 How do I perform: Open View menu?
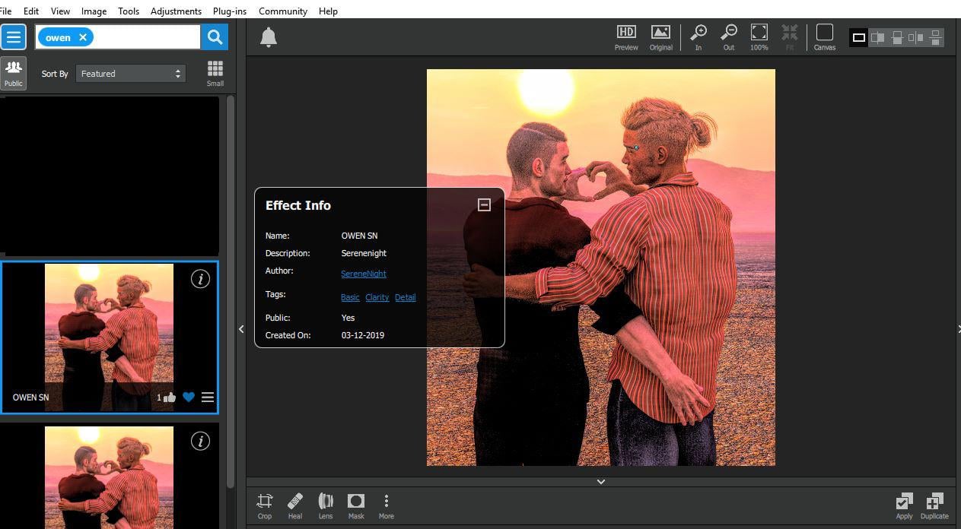pos(60,11)
